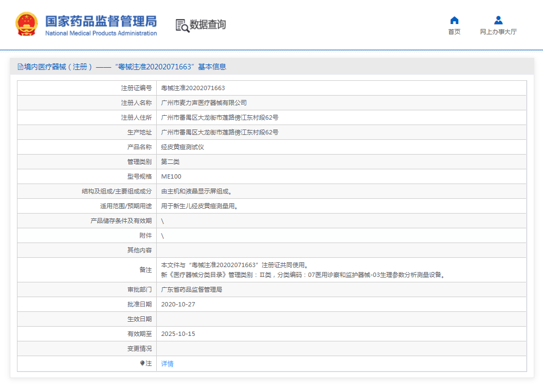The image size is (543, 384).
Task: Click the pin icon beside 注
Action: 143,363
